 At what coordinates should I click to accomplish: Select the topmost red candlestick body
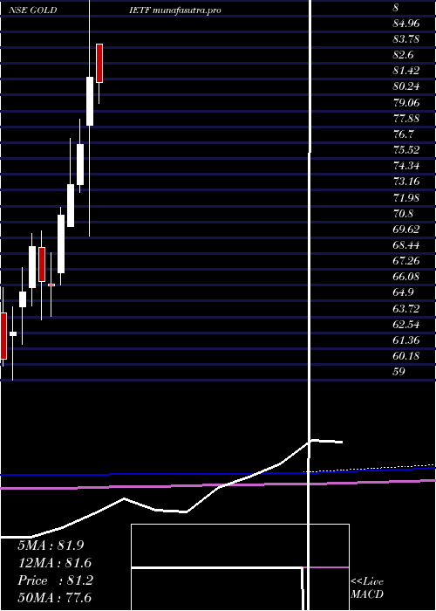(x=99, y=63)
